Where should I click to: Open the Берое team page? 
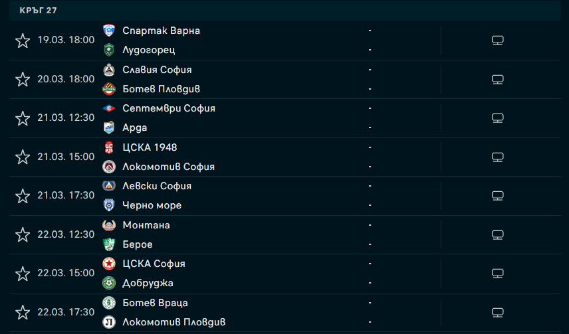click(138, 244)
